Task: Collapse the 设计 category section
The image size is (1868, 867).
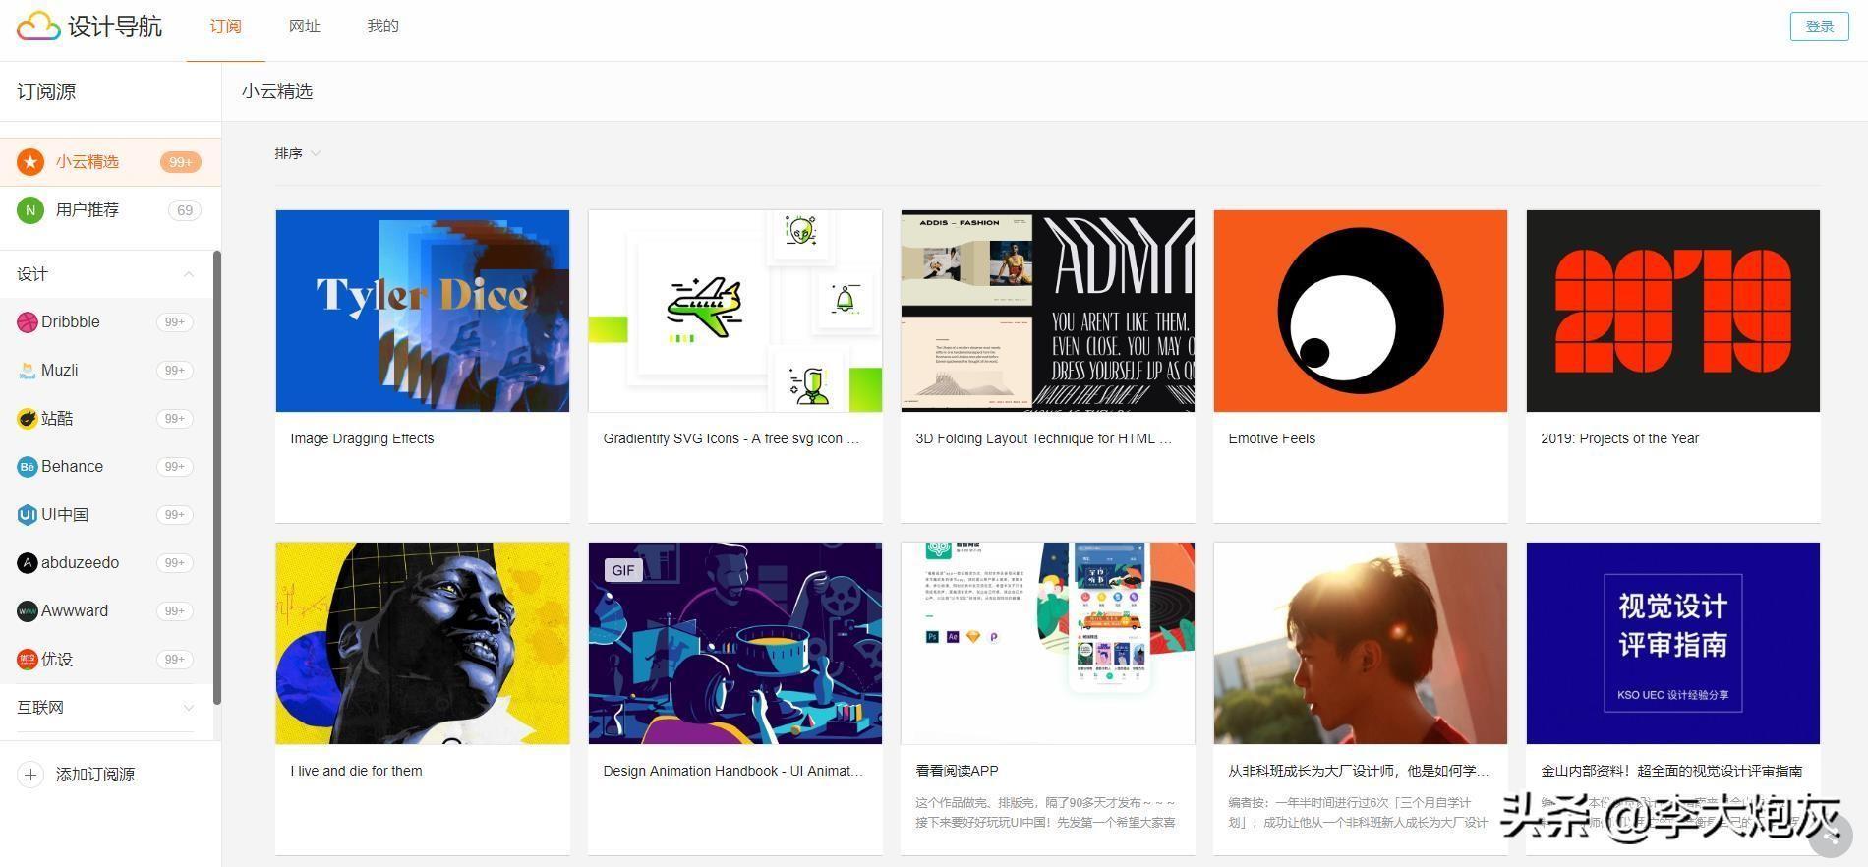Action: [x=188, y=274]
